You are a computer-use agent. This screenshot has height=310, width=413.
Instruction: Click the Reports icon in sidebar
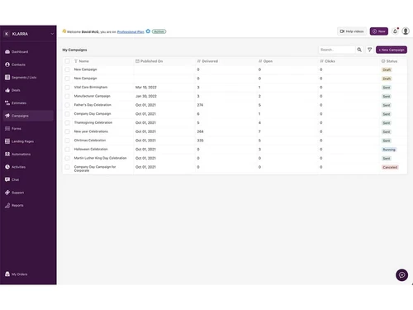(7, 205)
